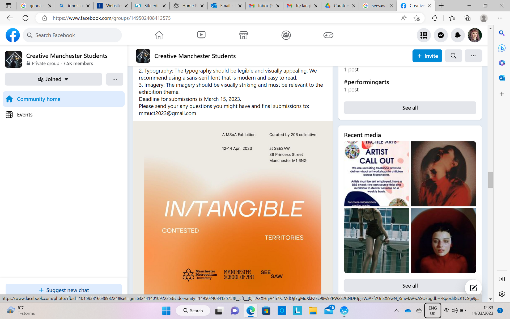Screen dimensions: 510x319
Task: Open Facebook Gaming icon
Action: tap(328, 35)
